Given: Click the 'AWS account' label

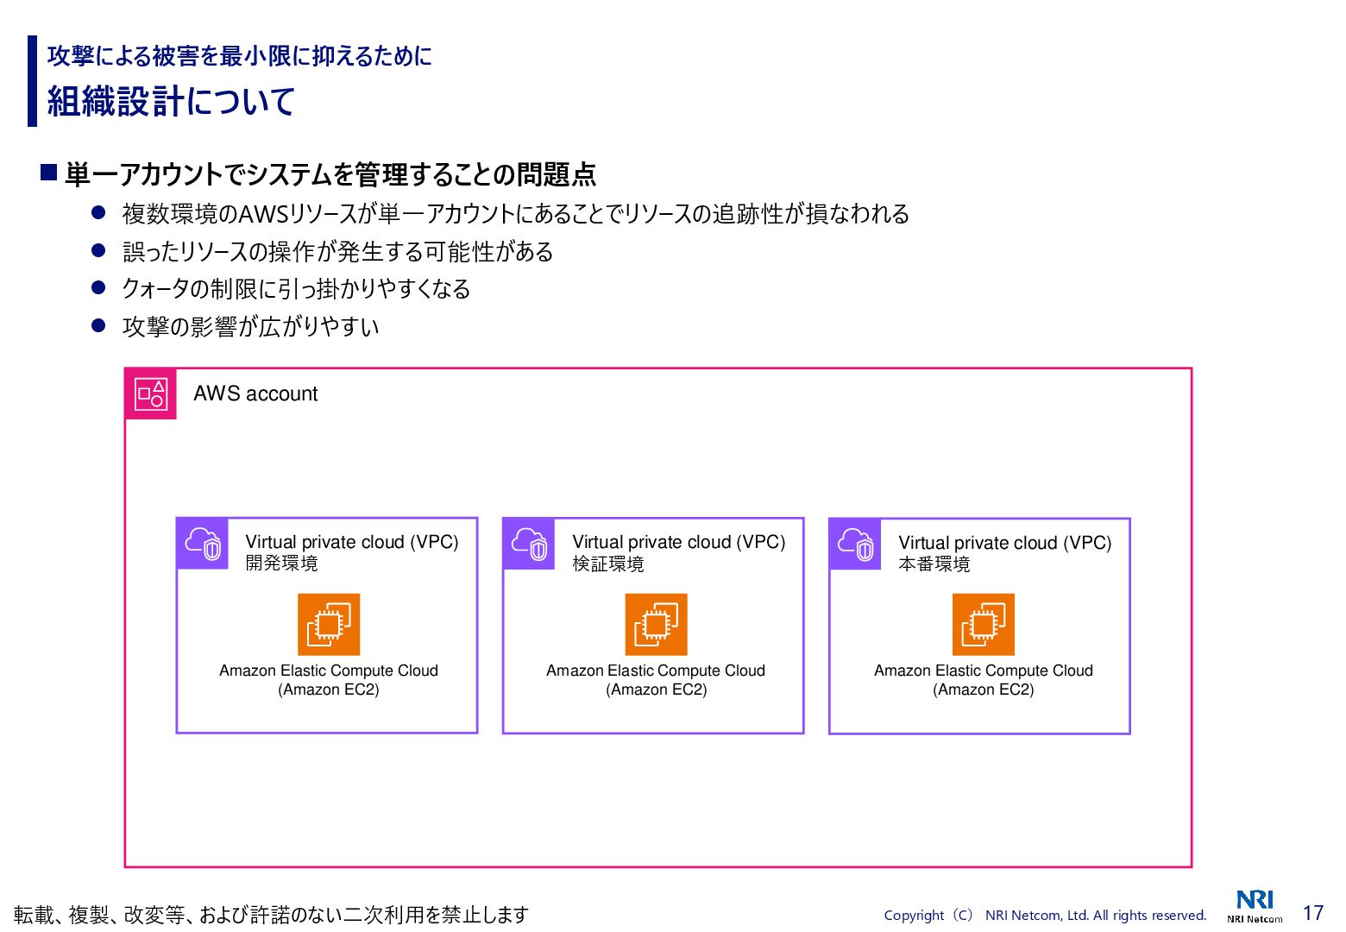Looking at the screenshot, I should [x=255, y=394].
